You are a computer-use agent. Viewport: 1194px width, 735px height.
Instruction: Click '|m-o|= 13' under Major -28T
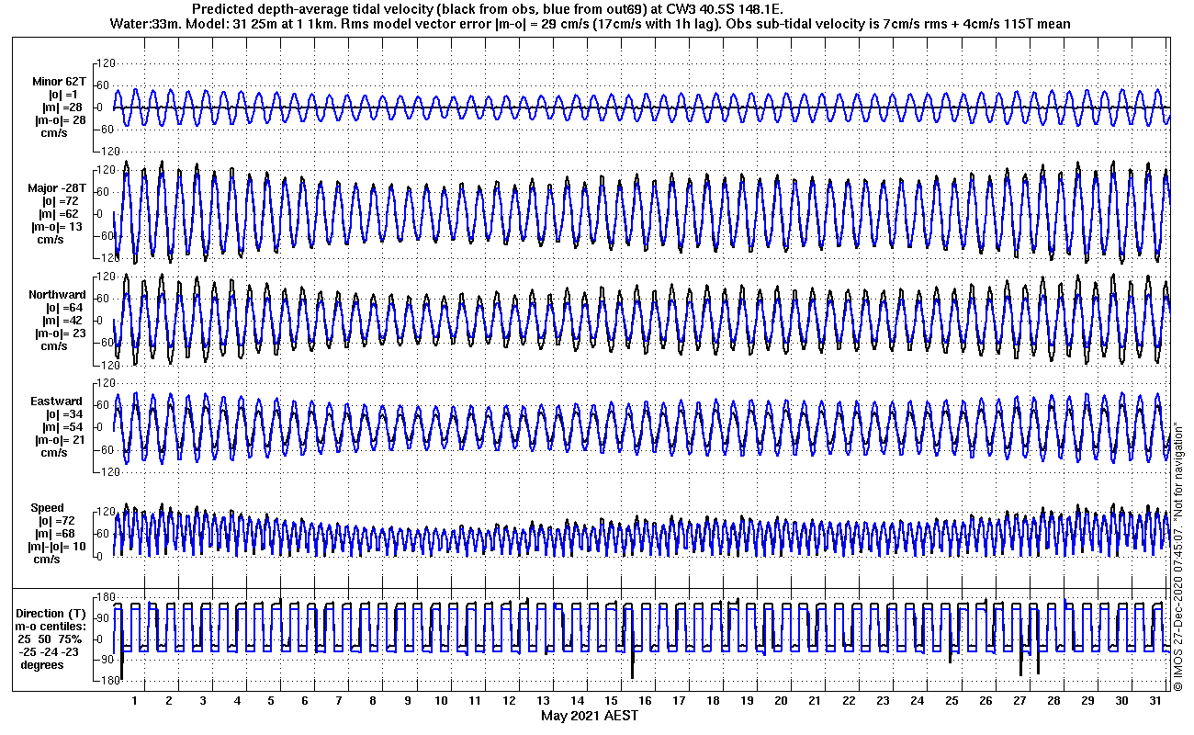(x=59, y=226)
